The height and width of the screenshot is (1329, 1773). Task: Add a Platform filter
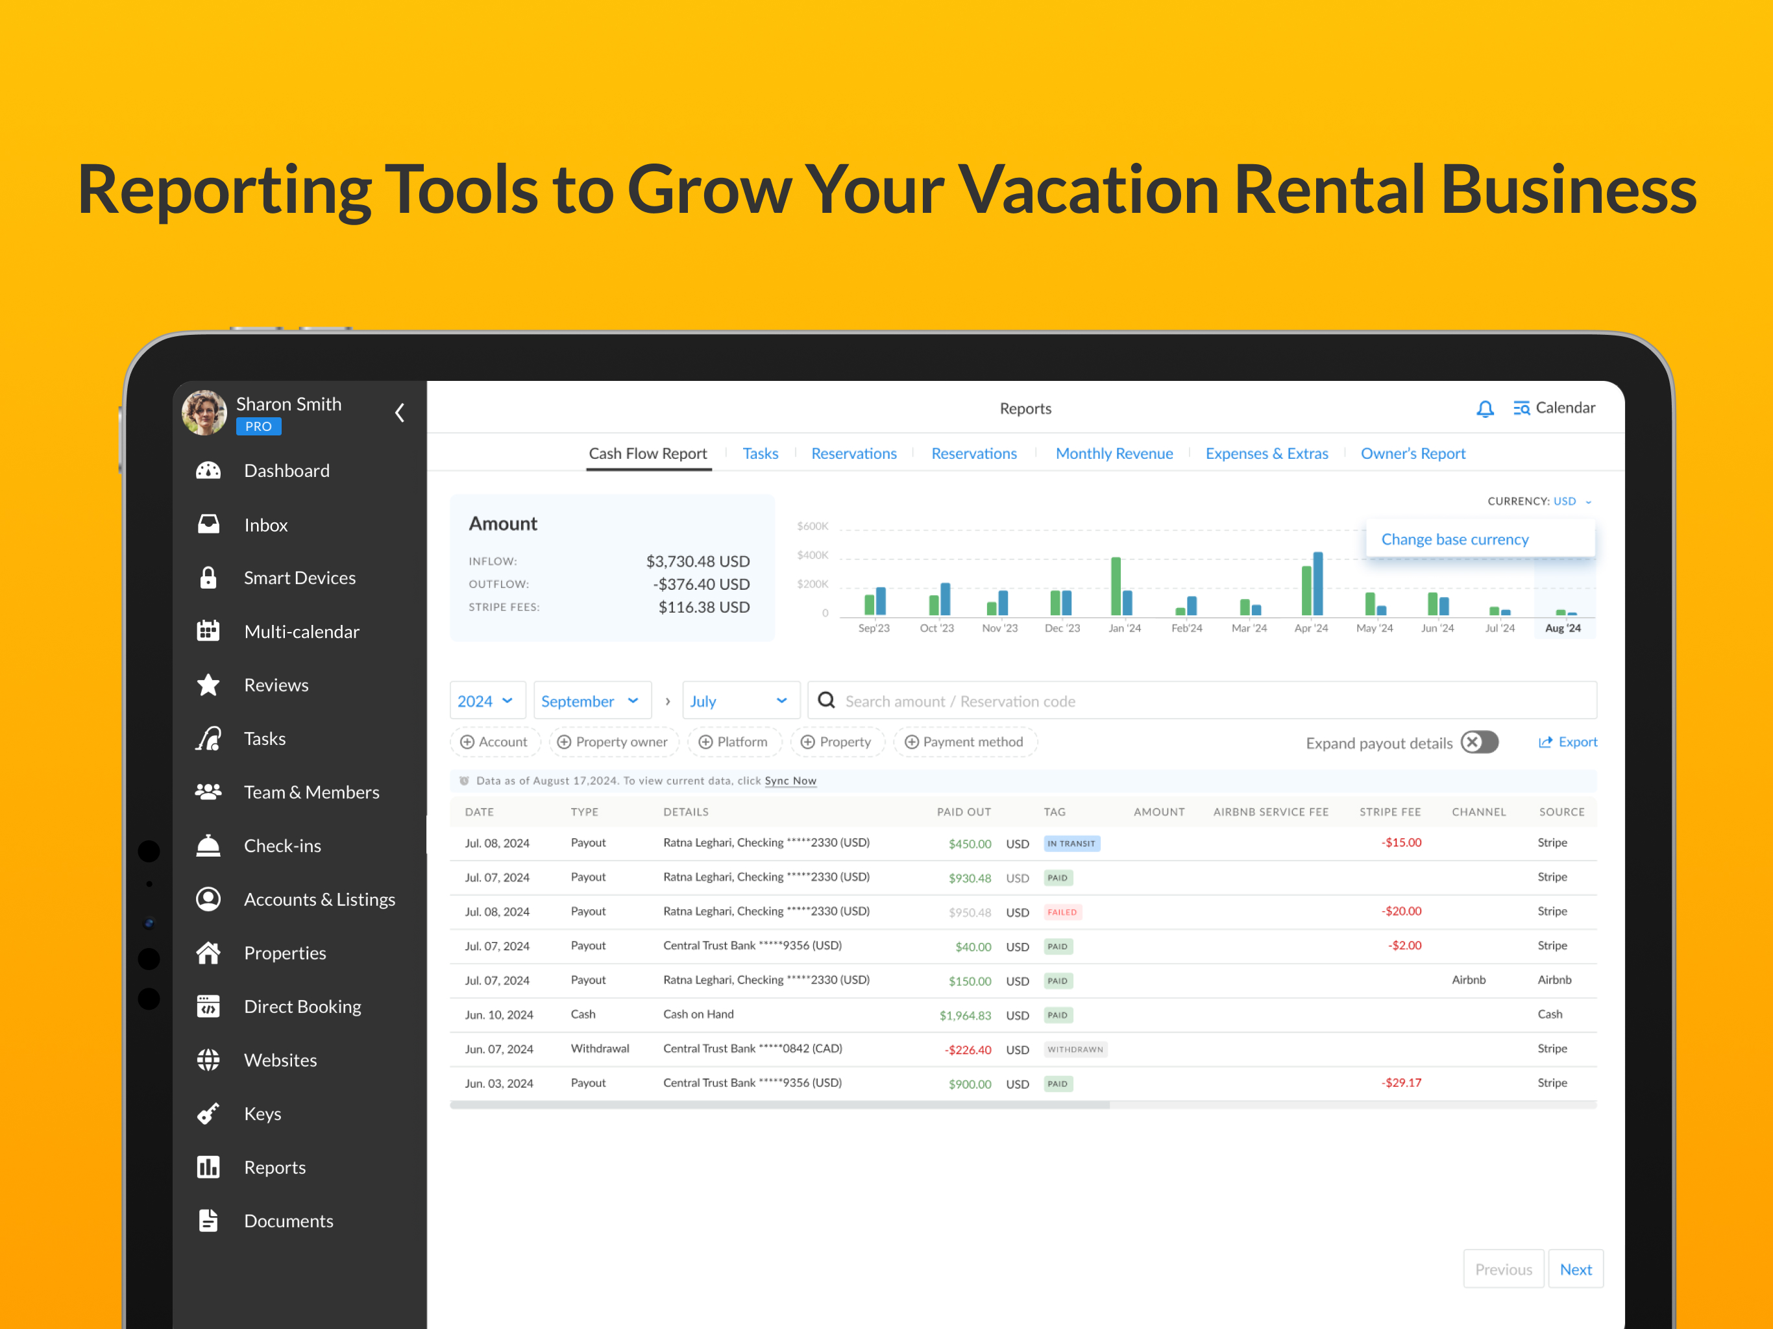tap(734, 742)
